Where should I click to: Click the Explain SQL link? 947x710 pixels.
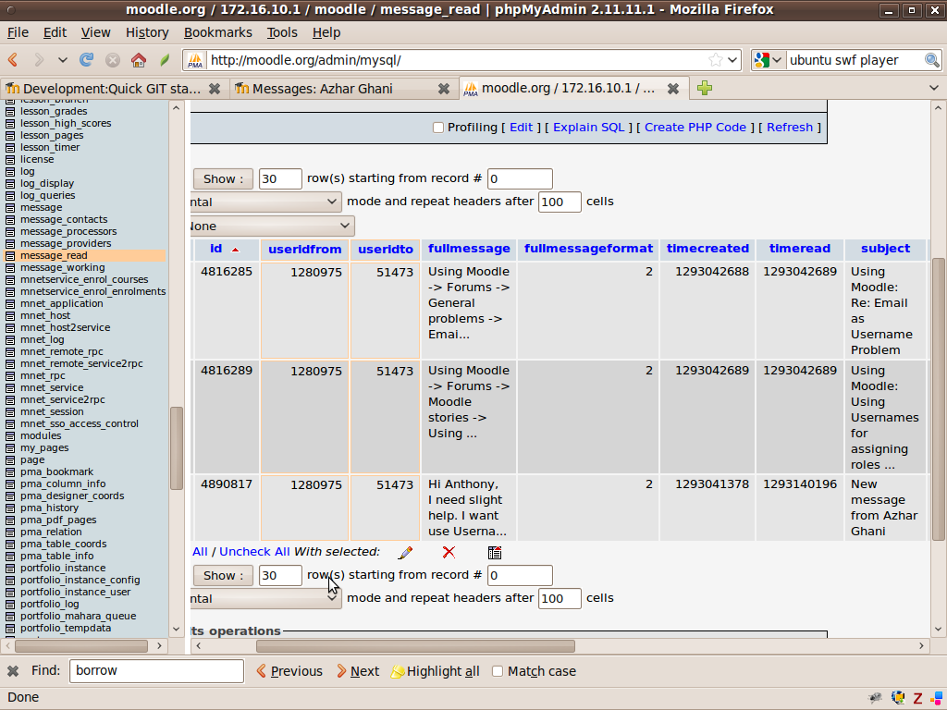[x=588, y=128]
